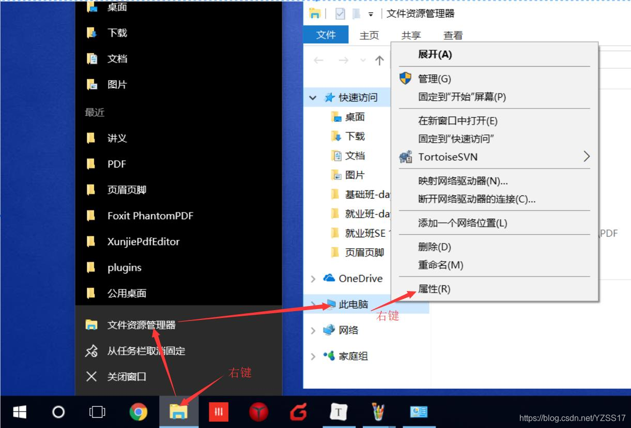Screen dimensions: 631x428
Task: Select 桌面 in the Explorer tree
Action: coord(355,117)
